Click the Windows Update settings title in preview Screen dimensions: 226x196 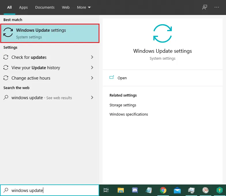(x=163, y=51)
